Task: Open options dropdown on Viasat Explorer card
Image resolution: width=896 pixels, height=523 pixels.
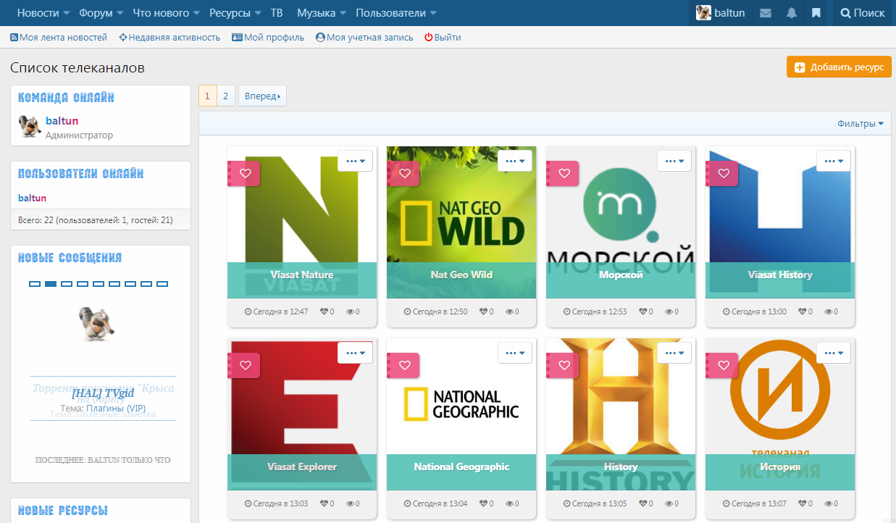Action: pyautogui.click(x=355, y=353)
